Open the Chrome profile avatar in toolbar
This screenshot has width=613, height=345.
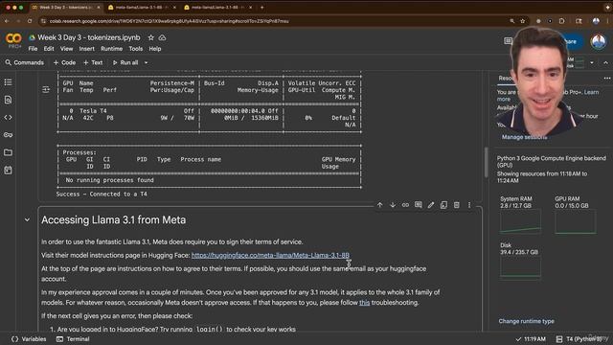596,21
